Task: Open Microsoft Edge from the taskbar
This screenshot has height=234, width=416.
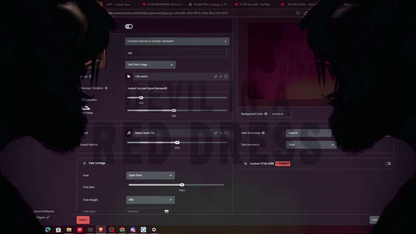Action: click(48, 230)
